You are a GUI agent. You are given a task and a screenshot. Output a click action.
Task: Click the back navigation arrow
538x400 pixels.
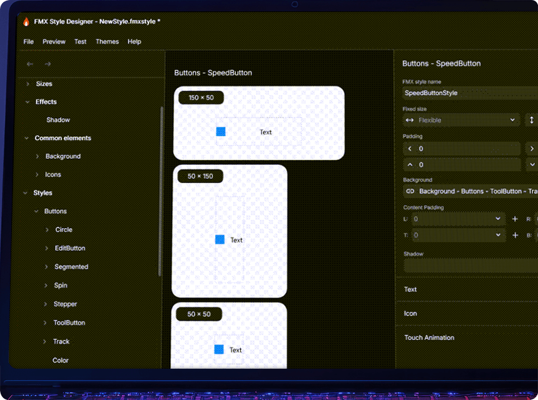30,64
